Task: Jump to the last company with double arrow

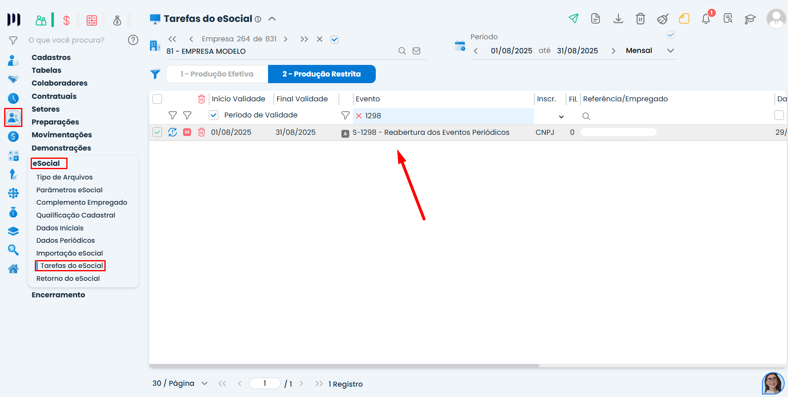Action: 304,39
